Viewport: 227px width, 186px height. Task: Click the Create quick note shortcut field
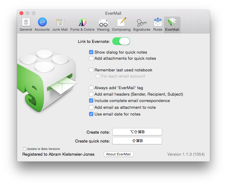pos(137,141)
